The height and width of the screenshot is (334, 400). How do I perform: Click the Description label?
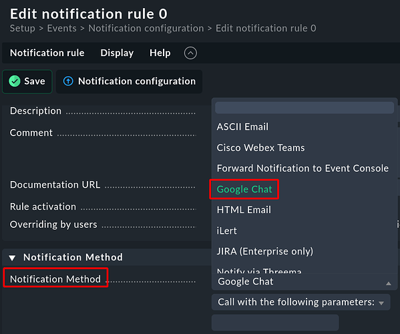click(35, 111)
